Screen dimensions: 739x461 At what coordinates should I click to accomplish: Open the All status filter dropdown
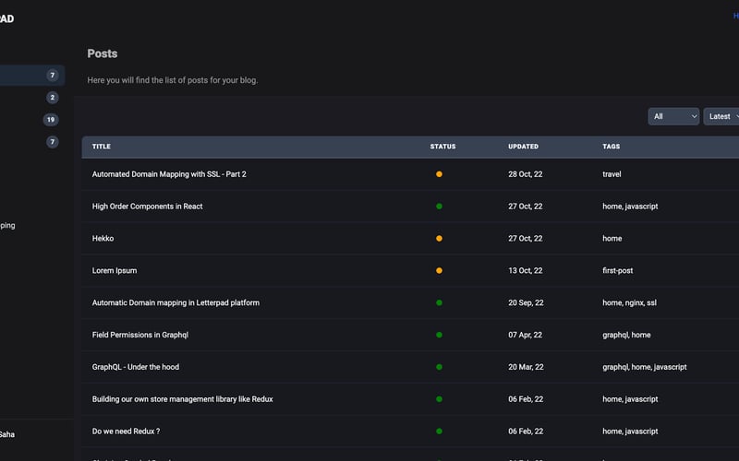673,116
